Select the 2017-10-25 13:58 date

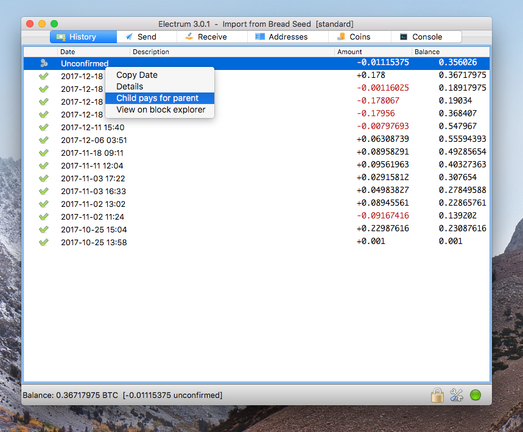tap(94, 242)
